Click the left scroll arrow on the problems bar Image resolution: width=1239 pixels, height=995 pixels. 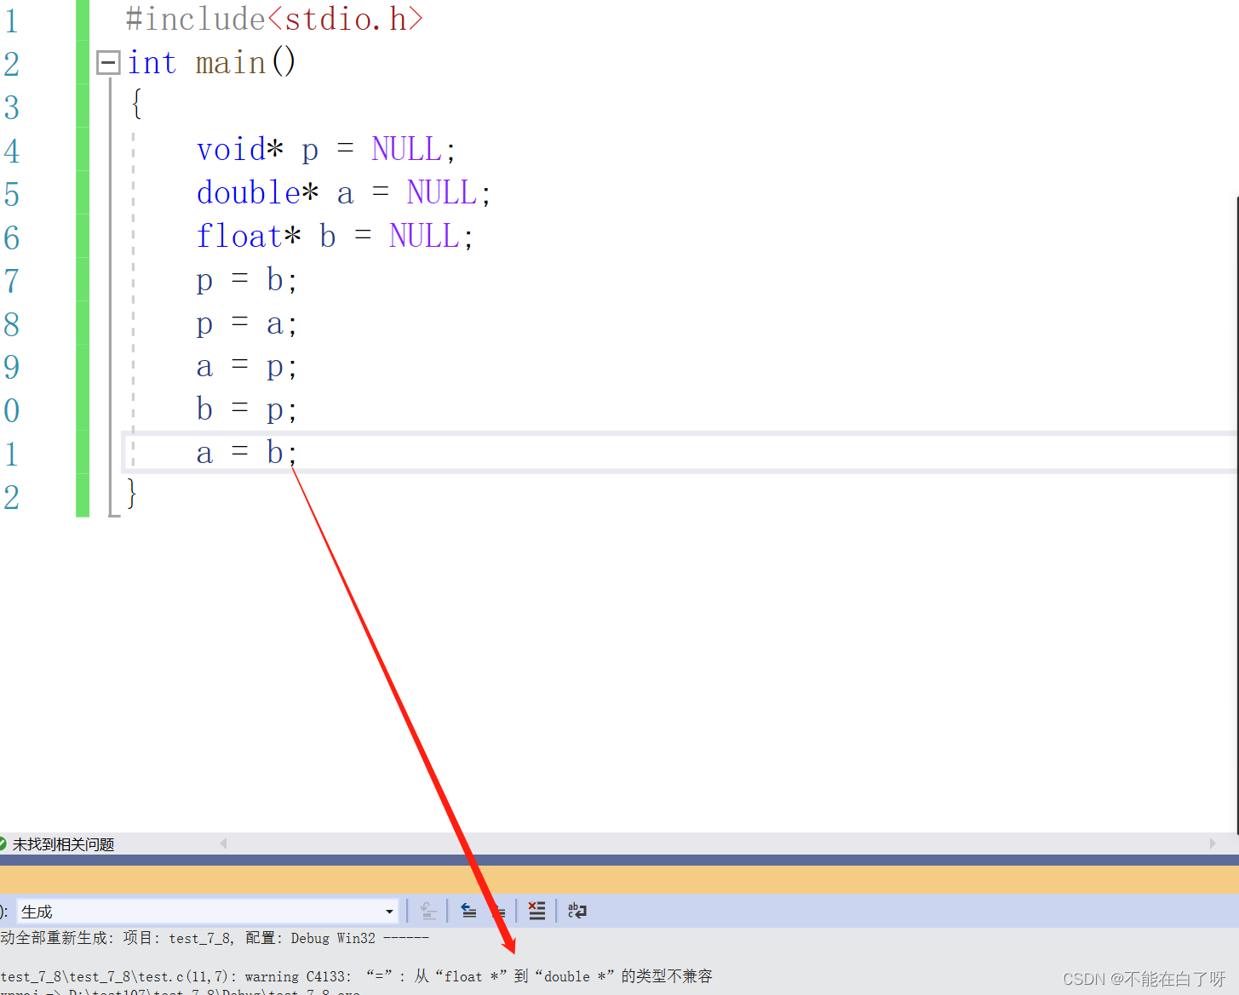pos(223,843)
